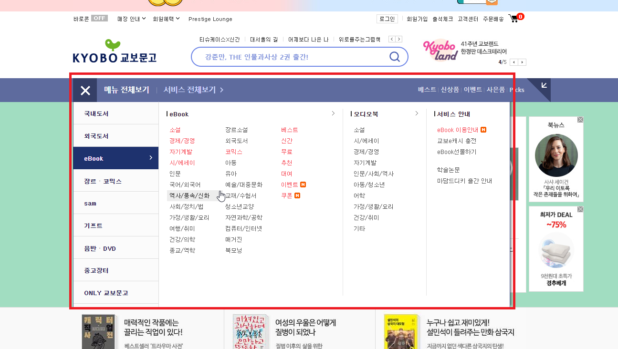Screen dimensions: 618x349
Task: Select 국내도서 in the left menu
Action: point(116,113)
